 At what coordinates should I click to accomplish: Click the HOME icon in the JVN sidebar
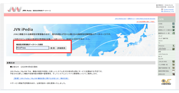point(173,24)
